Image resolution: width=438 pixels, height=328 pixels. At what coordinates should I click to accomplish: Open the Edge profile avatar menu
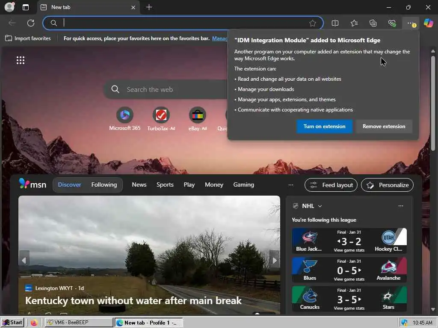tap(9, 7)
